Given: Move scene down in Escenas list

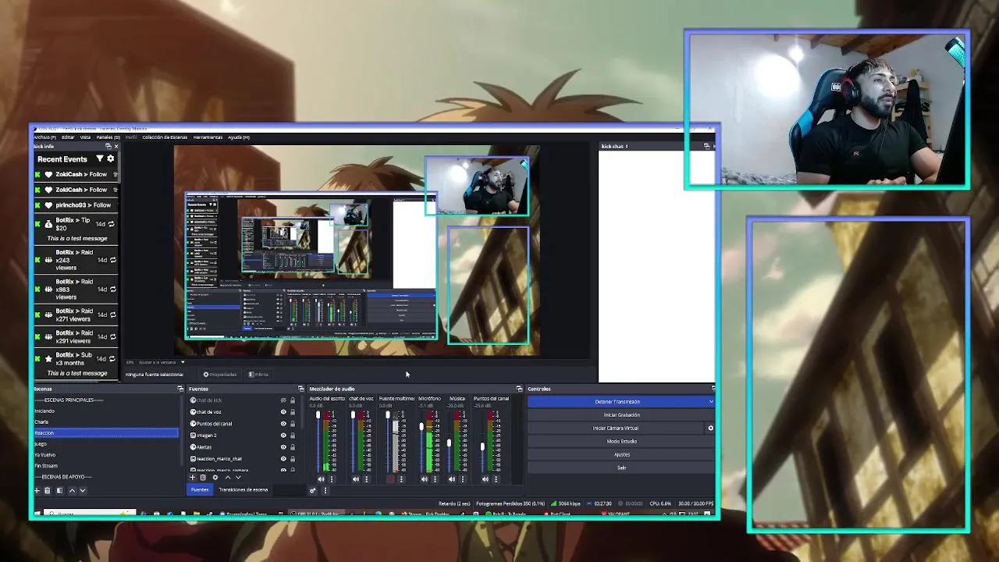Looking at the screenshot, I should (x=82, y=490).
